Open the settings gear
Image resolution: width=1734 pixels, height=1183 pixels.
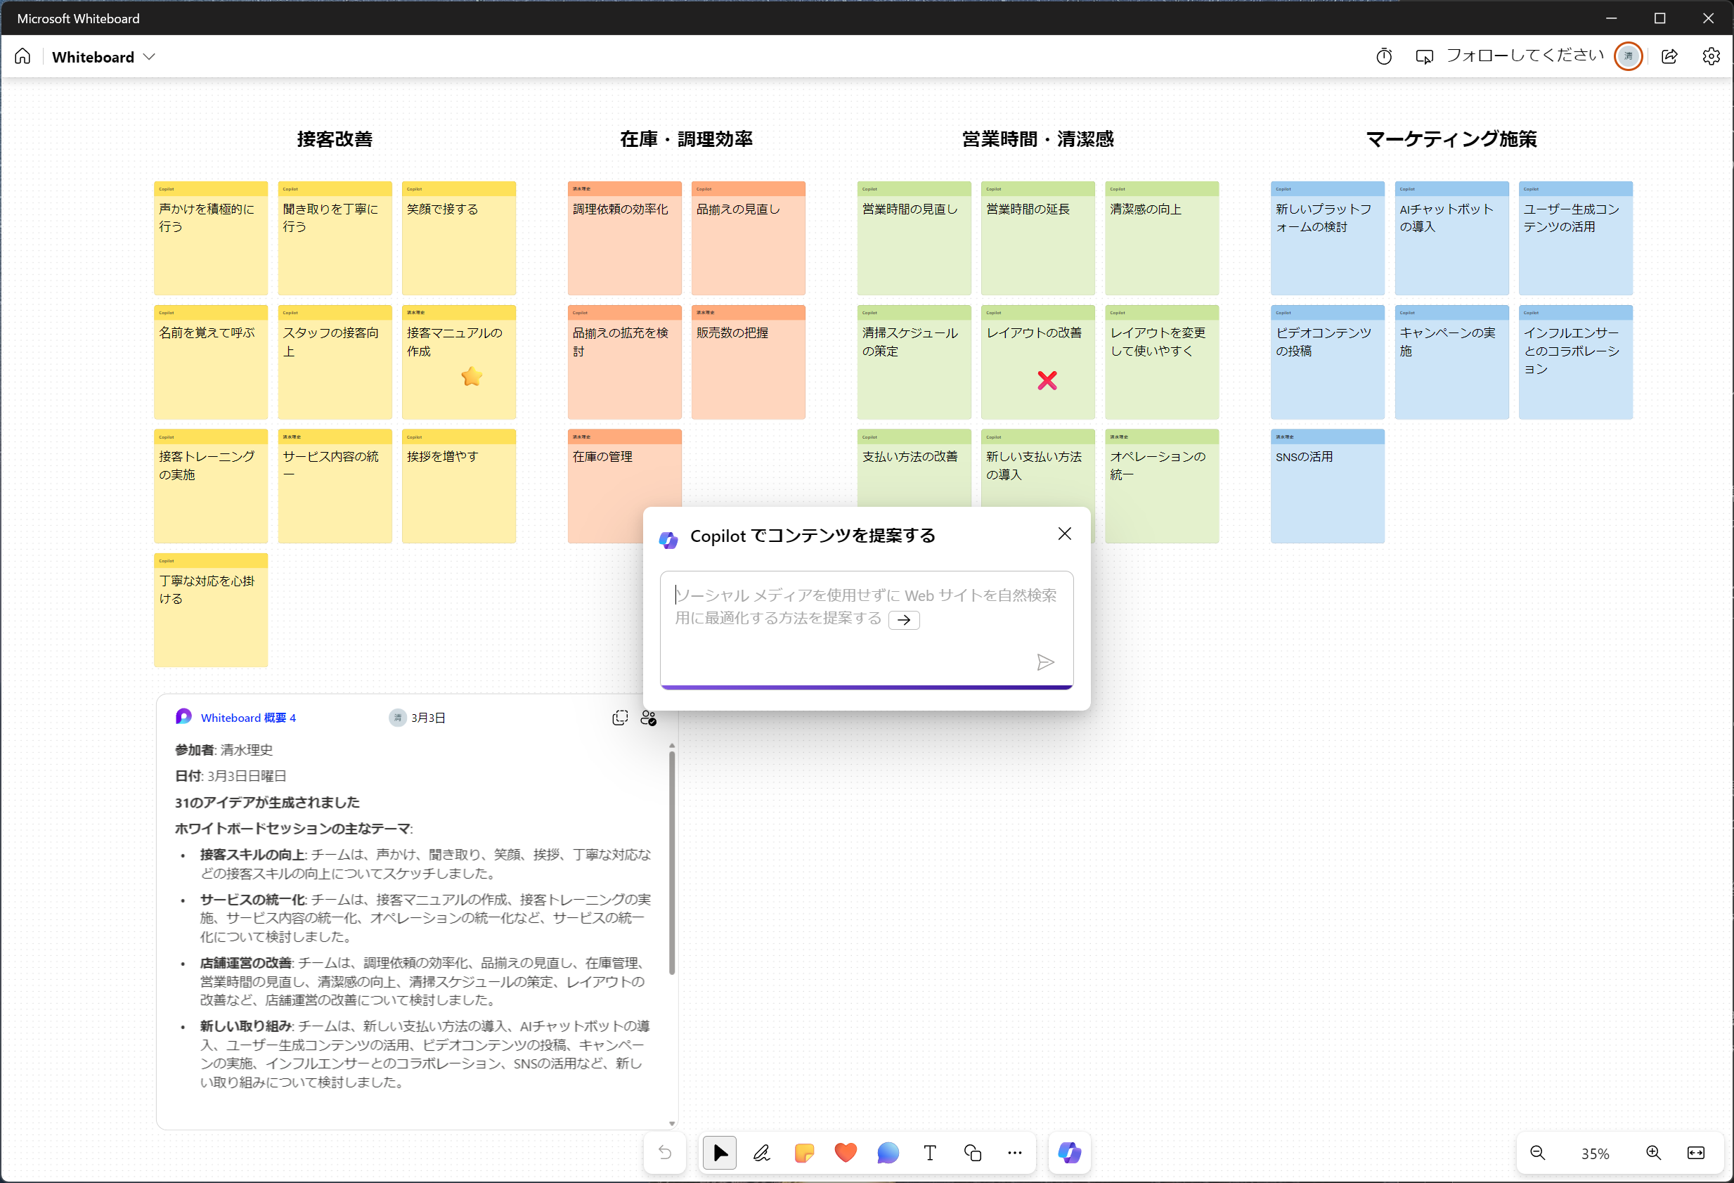1711,57
